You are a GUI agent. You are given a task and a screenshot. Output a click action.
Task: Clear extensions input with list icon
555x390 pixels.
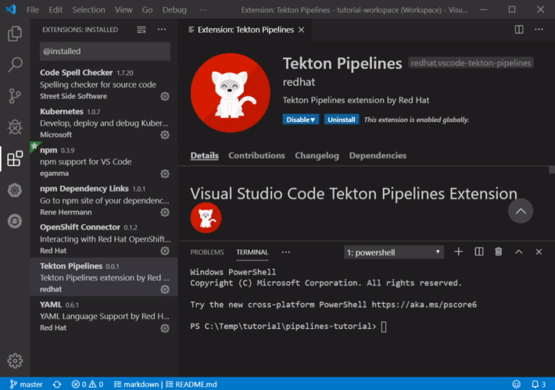pyautogui.click(x=141, y=30)
